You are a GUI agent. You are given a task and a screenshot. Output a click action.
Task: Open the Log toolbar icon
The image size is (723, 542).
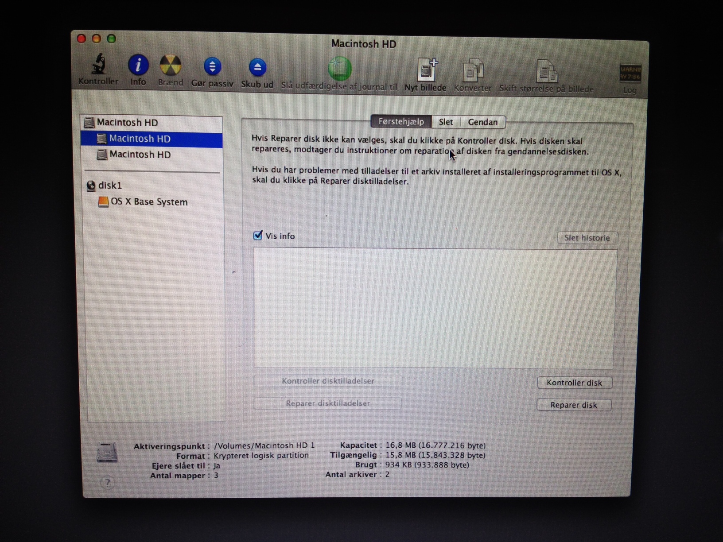(x=630, y=73)
